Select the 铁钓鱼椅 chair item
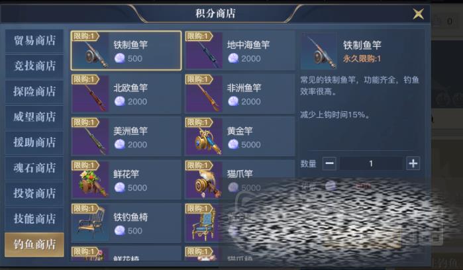The width and height of the screenshot is (463, 270). point(126,223)
